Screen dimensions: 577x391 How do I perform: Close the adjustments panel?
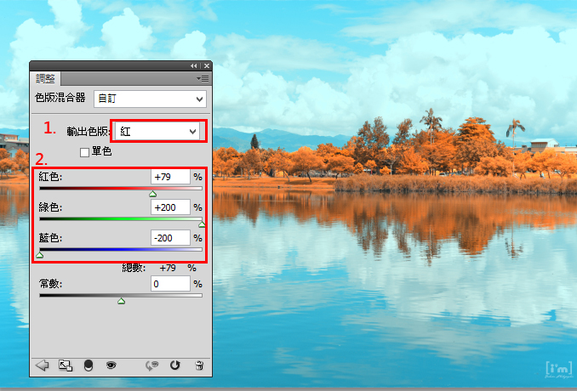coord(207,65)
